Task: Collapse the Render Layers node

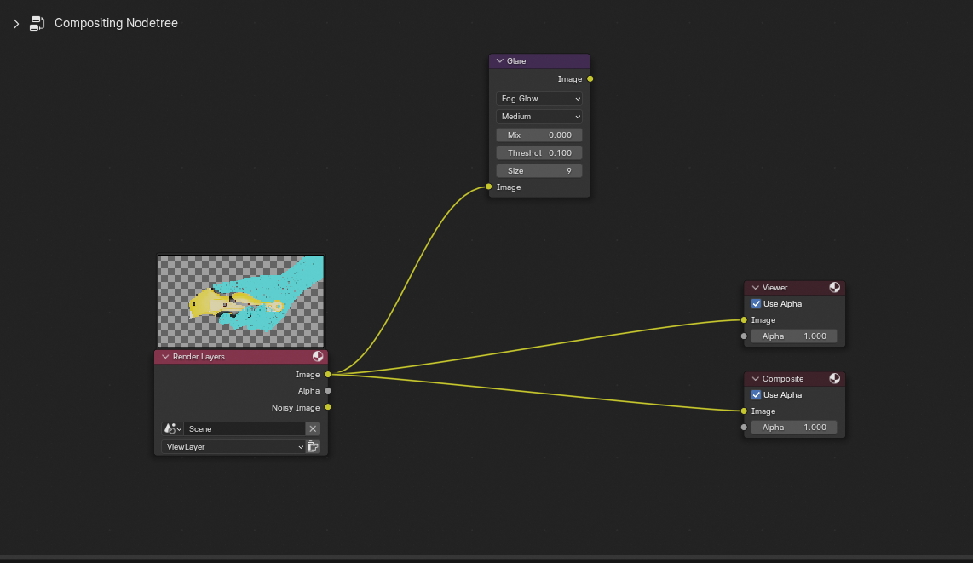Action: (165, 357)
